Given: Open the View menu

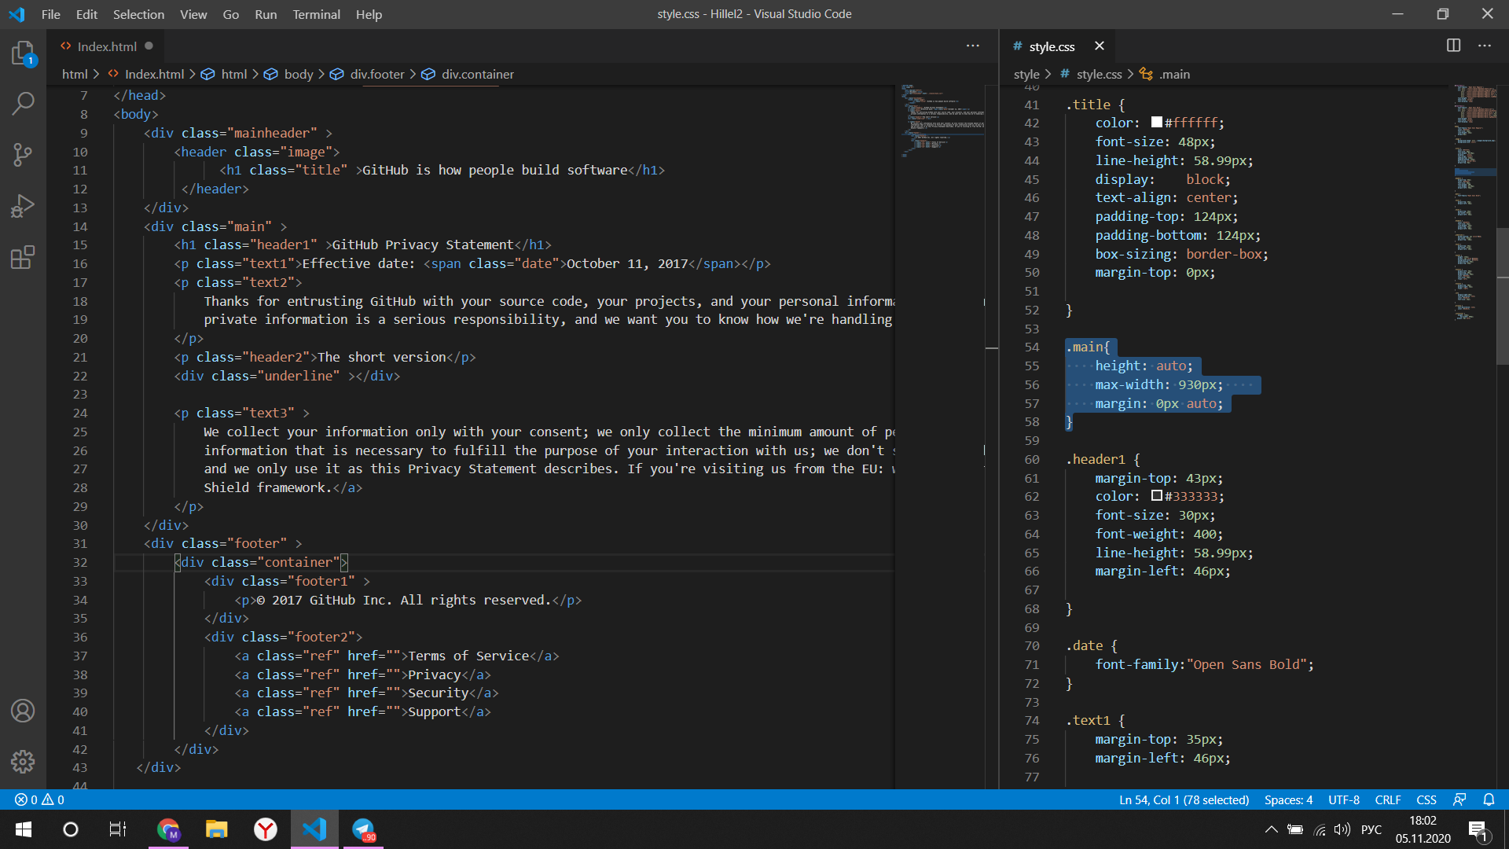Looking at the screenshot, I should (193, 14).
